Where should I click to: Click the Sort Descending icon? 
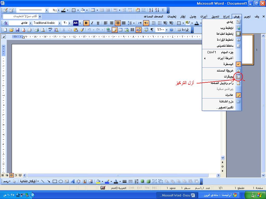(157, 10)
